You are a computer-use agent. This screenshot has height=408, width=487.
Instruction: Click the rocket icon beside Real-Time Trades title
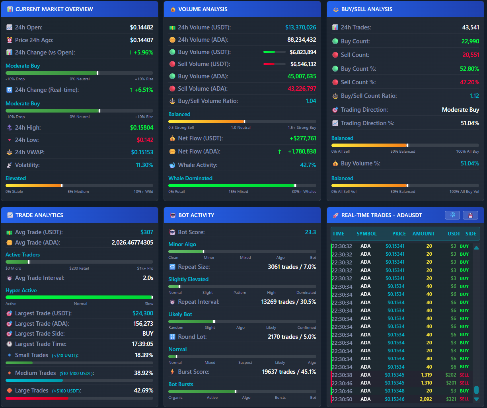pyautogui.click(x=335, y=215)
